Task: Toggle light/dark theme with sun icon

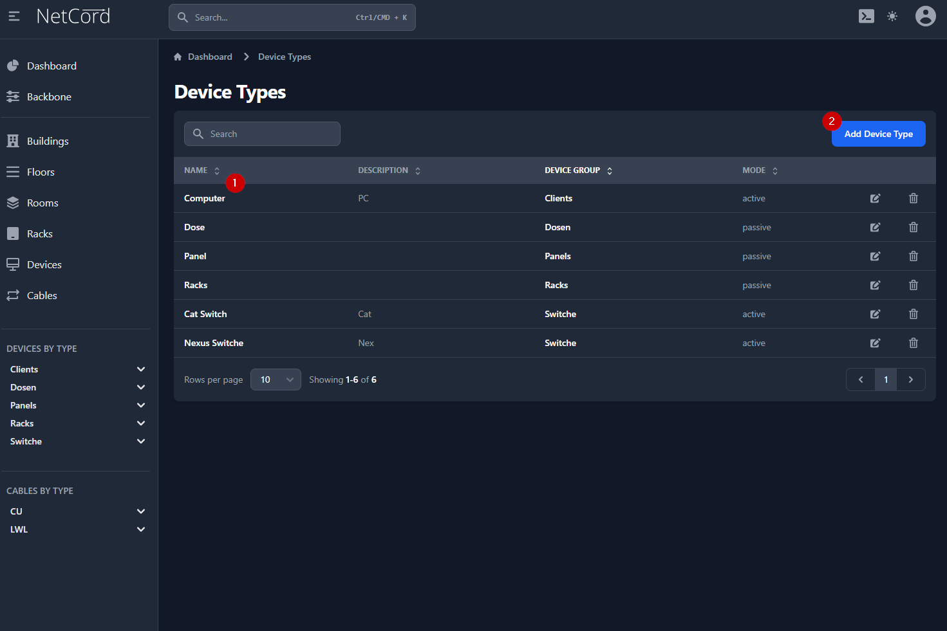Action: point(892,16)
